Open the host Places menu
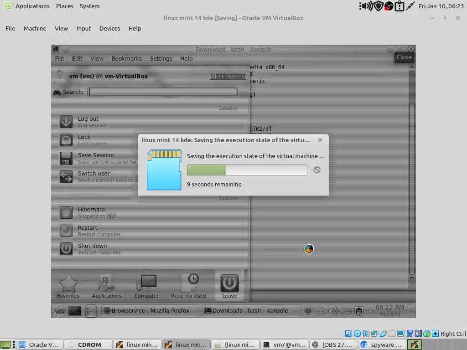 click(65, 6)
